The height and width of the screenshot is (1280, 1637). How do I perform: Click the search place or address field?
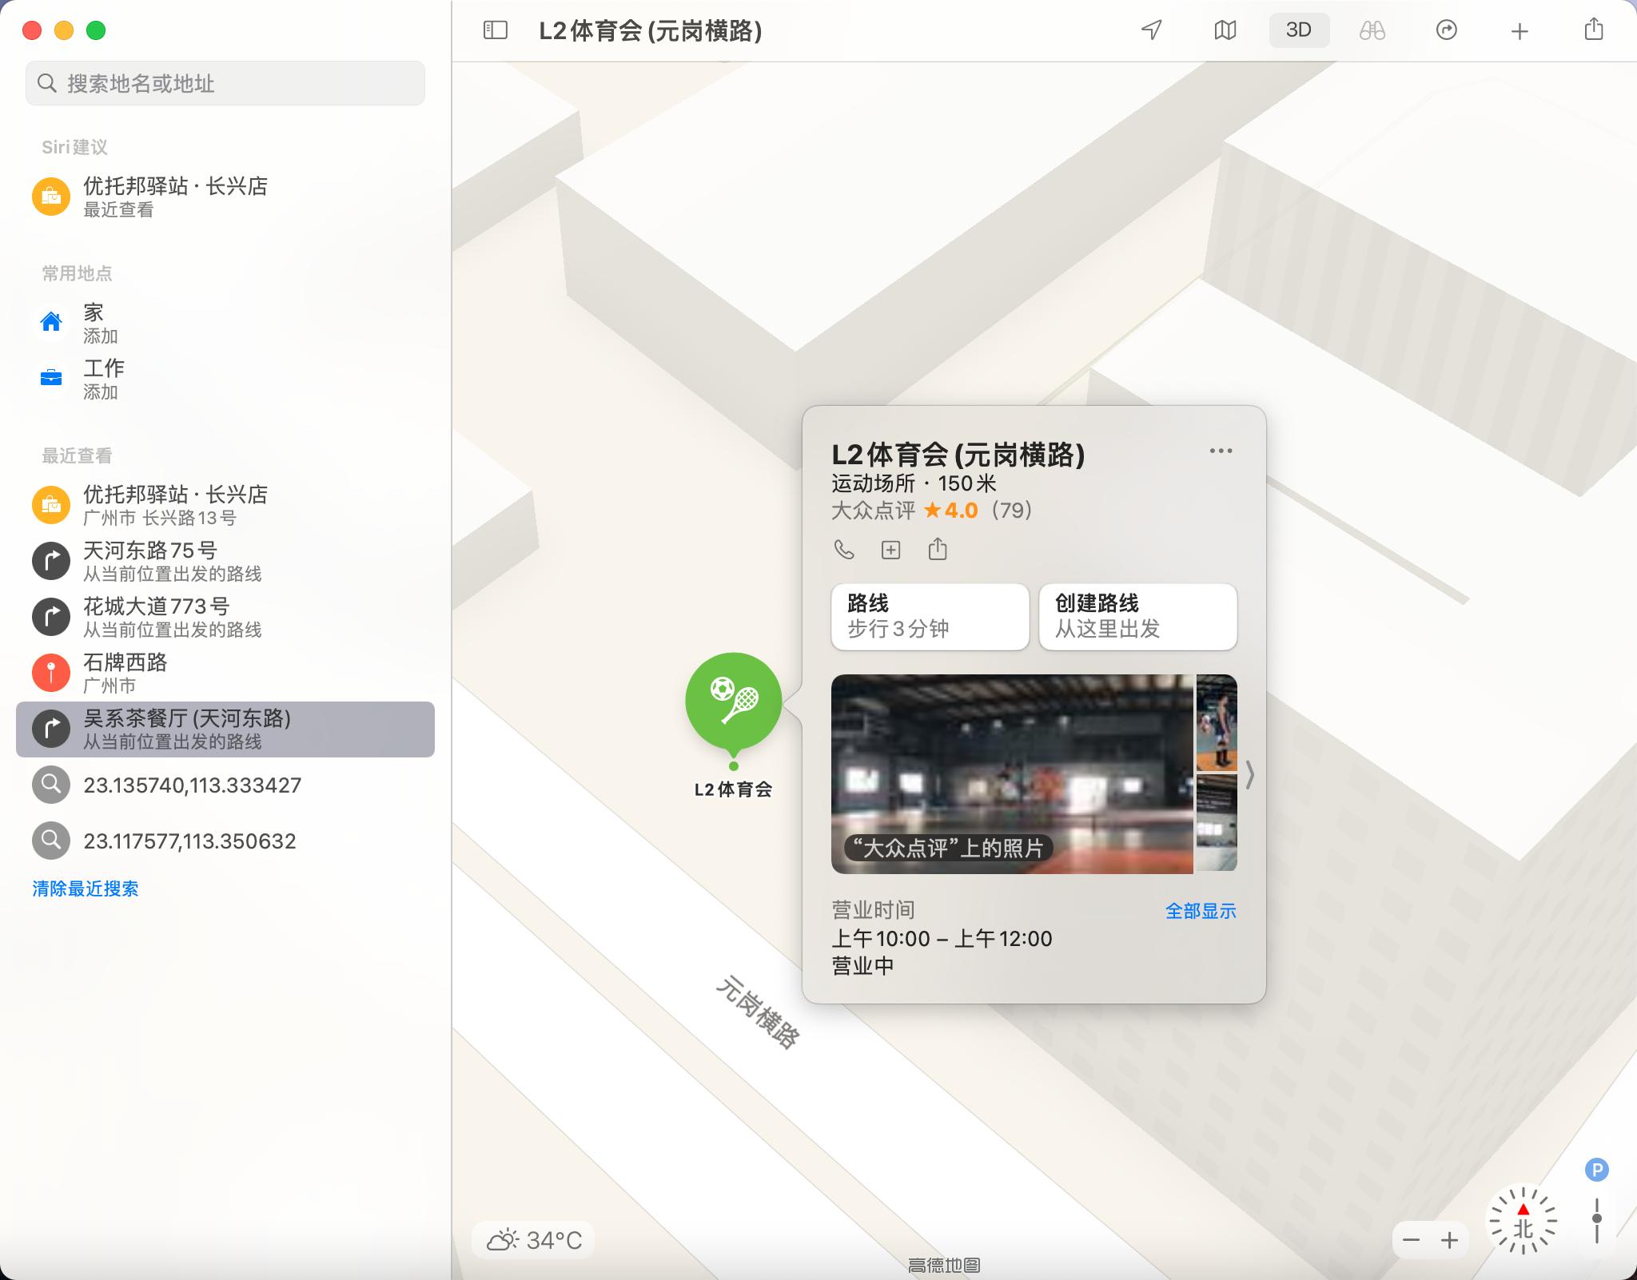(x=225, y=83)
